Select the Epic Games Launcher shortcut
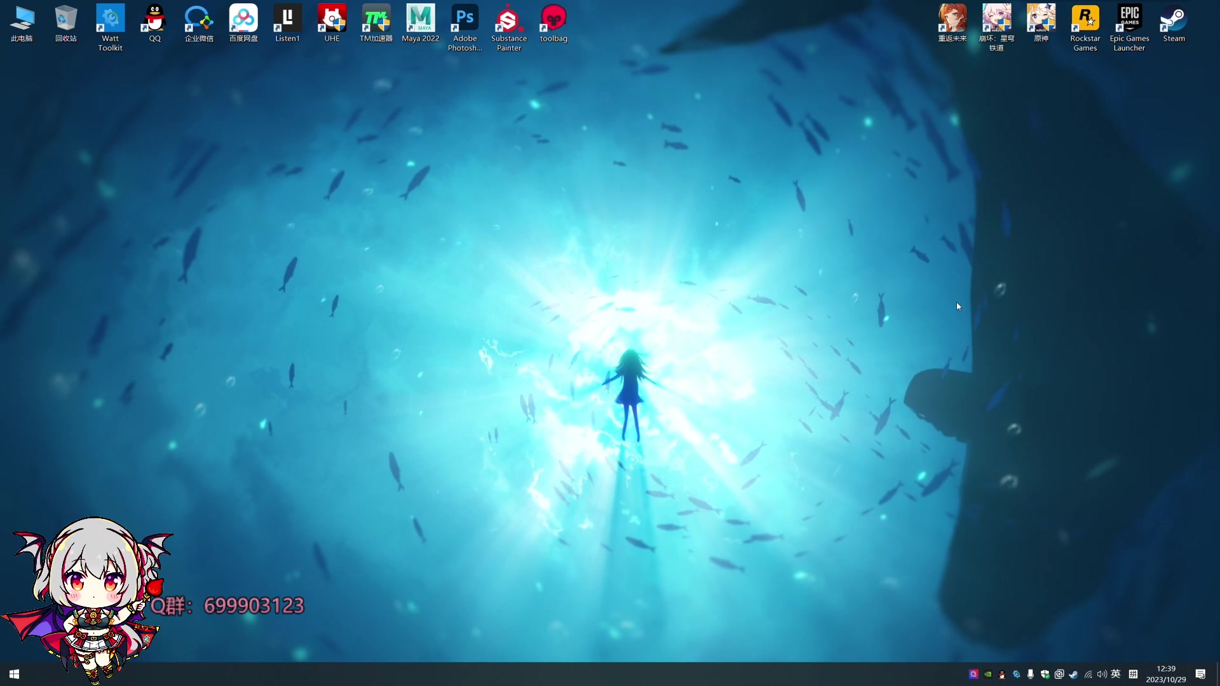Image resolution: width=1220 pixels, height=686 pixels. click(x=1129, y=28)
